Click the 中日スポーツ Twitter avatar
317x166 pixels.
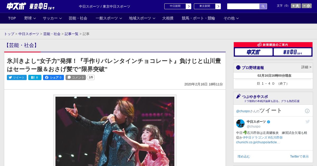[240, 124]
